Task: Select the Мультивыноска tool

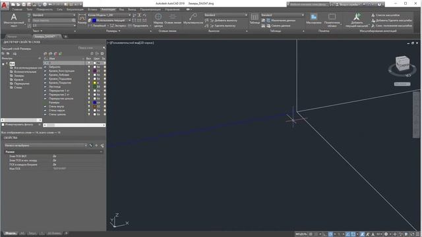Action: pyautogui.click(x=193, y=18)
